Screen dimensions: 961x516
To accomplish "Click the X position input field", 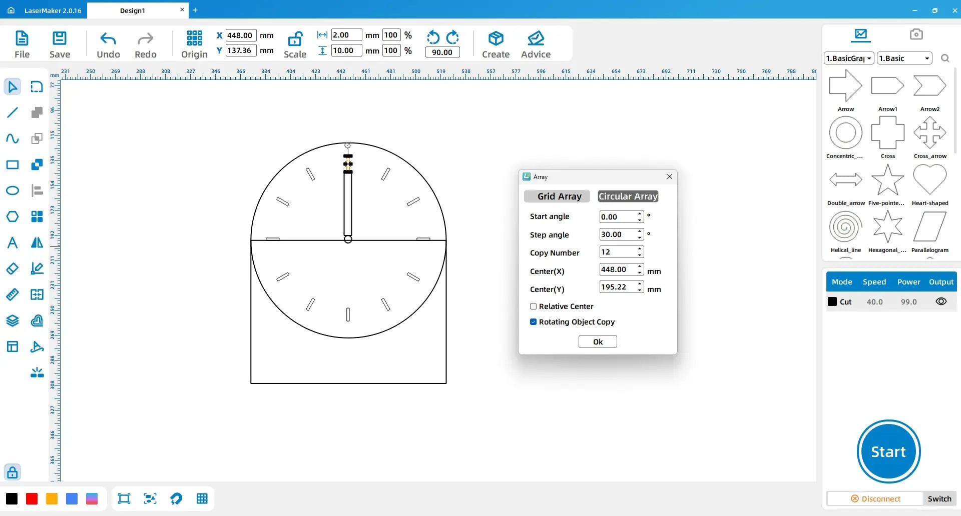I will click(x=241, y=35).
